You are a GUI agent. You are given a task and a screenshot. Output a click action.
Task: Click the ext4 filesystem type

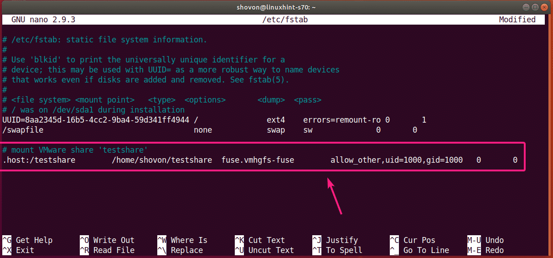pos(276,120)
